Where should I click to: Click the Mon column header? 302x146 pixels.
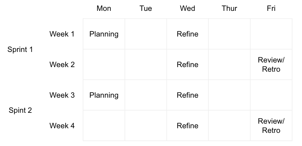click(104, 9)
